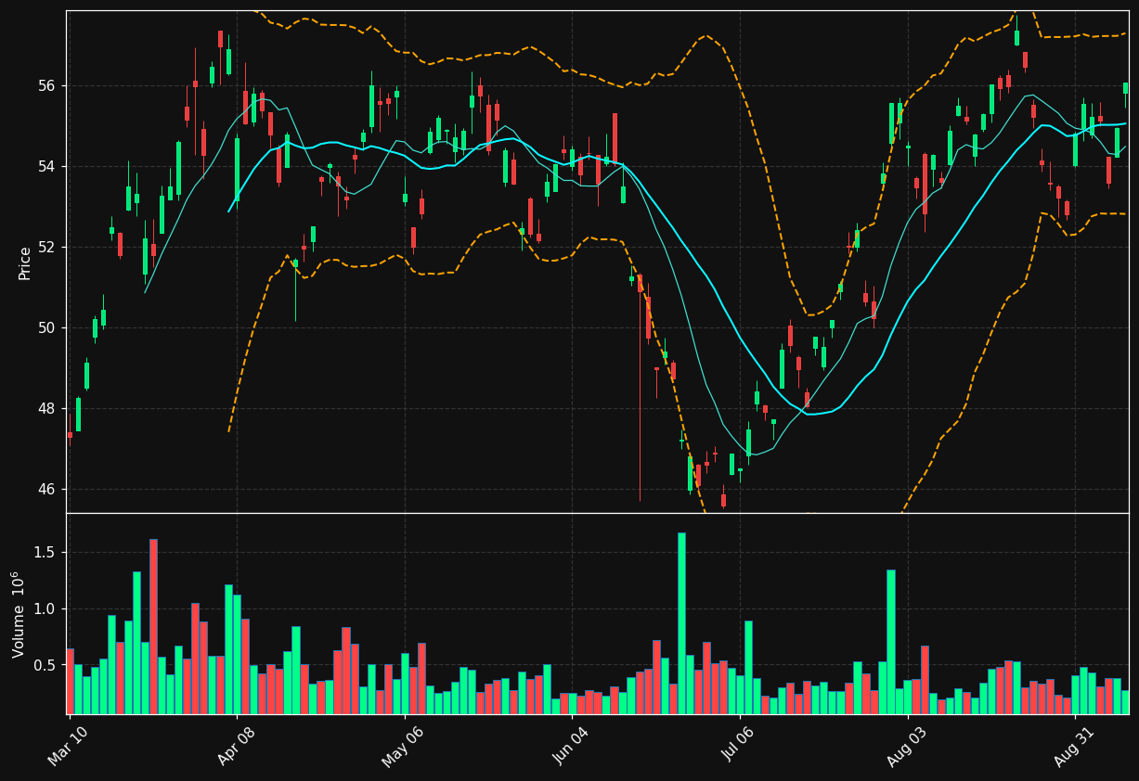Image resolution: width=1139 pixels, height=781 pixels.
Task: Click the May 06 date label
Action: [x=402, y=746]
